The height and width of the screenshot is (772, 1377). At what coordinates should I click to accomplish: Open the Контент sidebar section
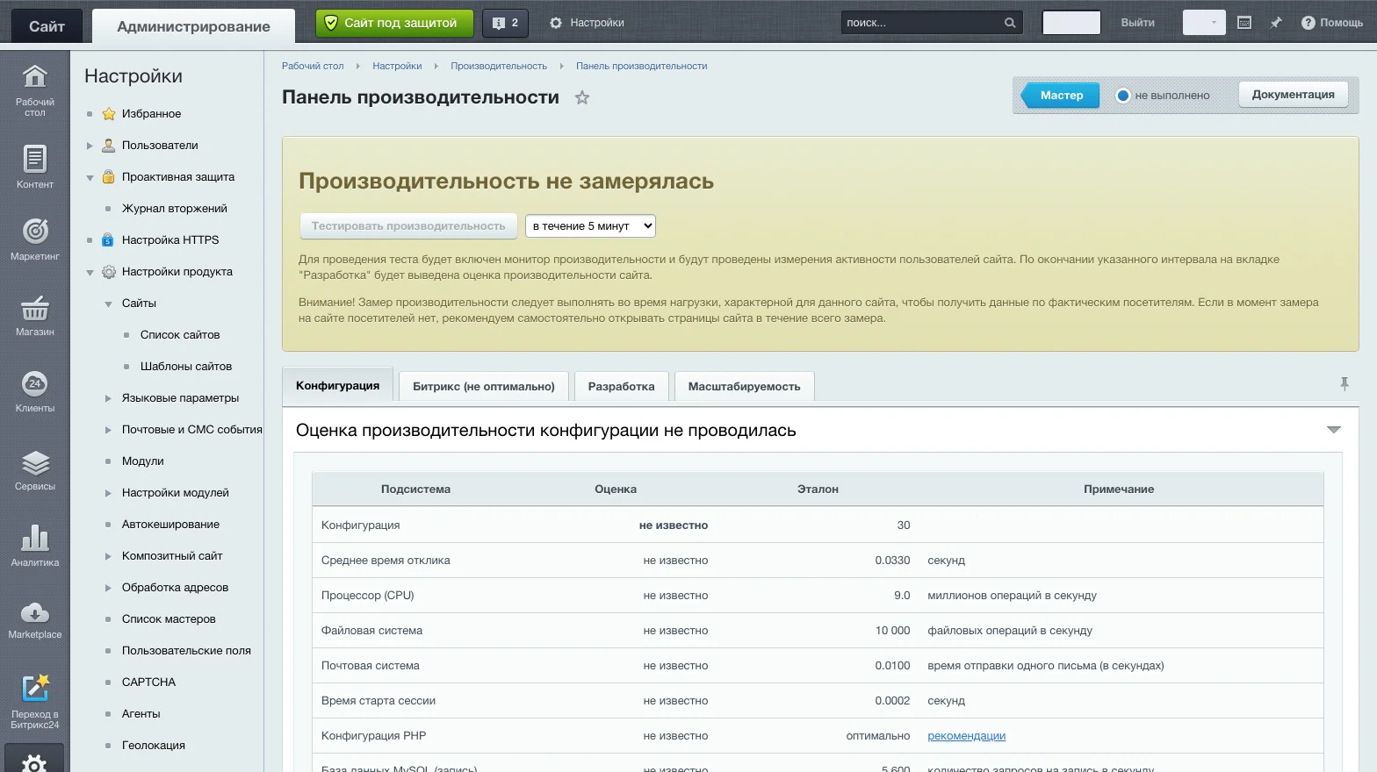pyautogui.click(x=35, y=167)
